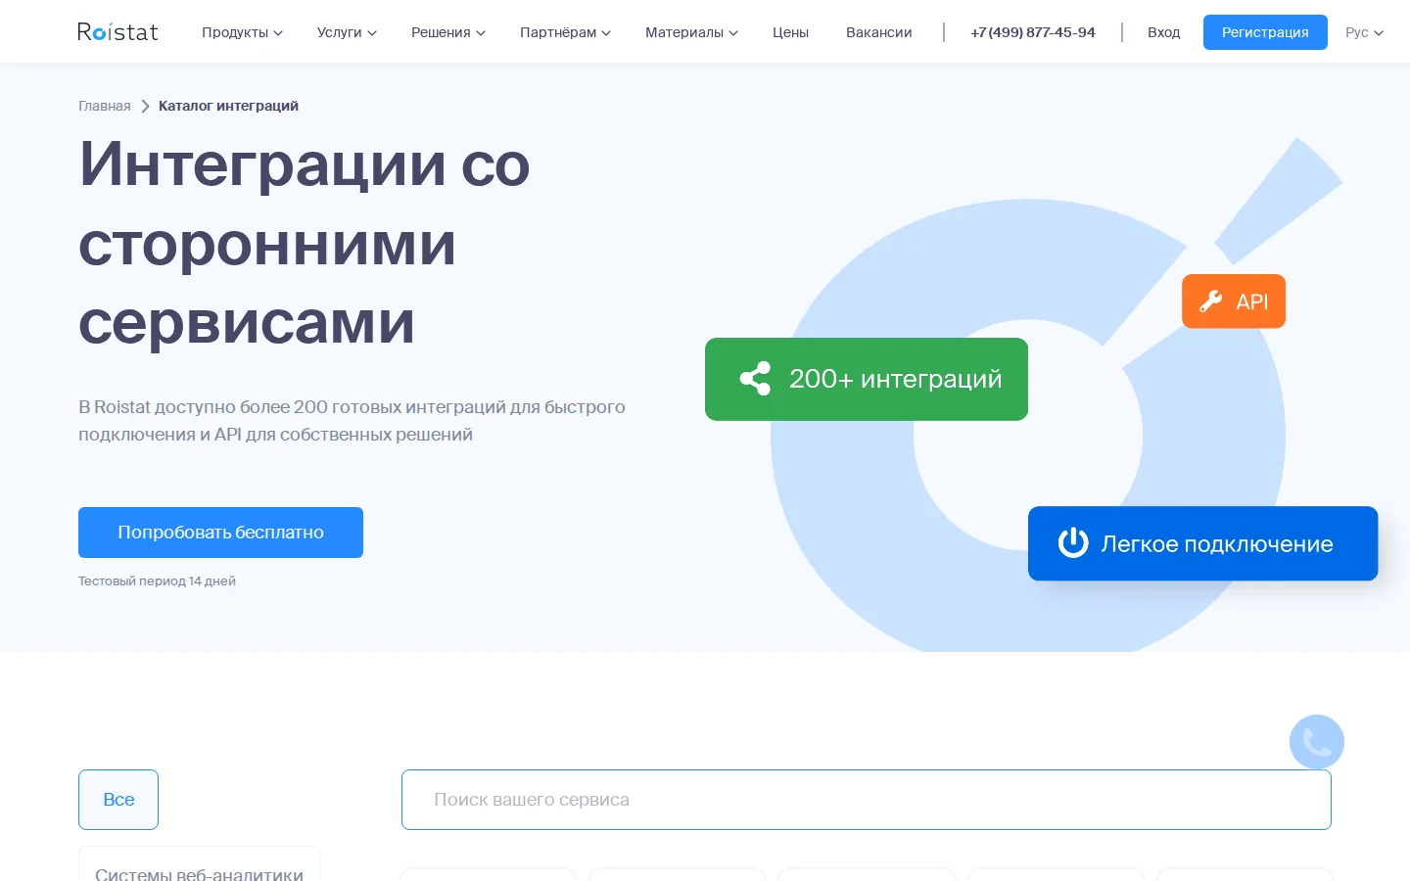Click the Легкое подключение blue badge
This screenshot has width=1410, height=881.
(x=1202, y=543)
